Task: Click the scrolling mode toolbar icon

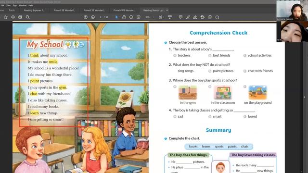Action: pos(170,17)
